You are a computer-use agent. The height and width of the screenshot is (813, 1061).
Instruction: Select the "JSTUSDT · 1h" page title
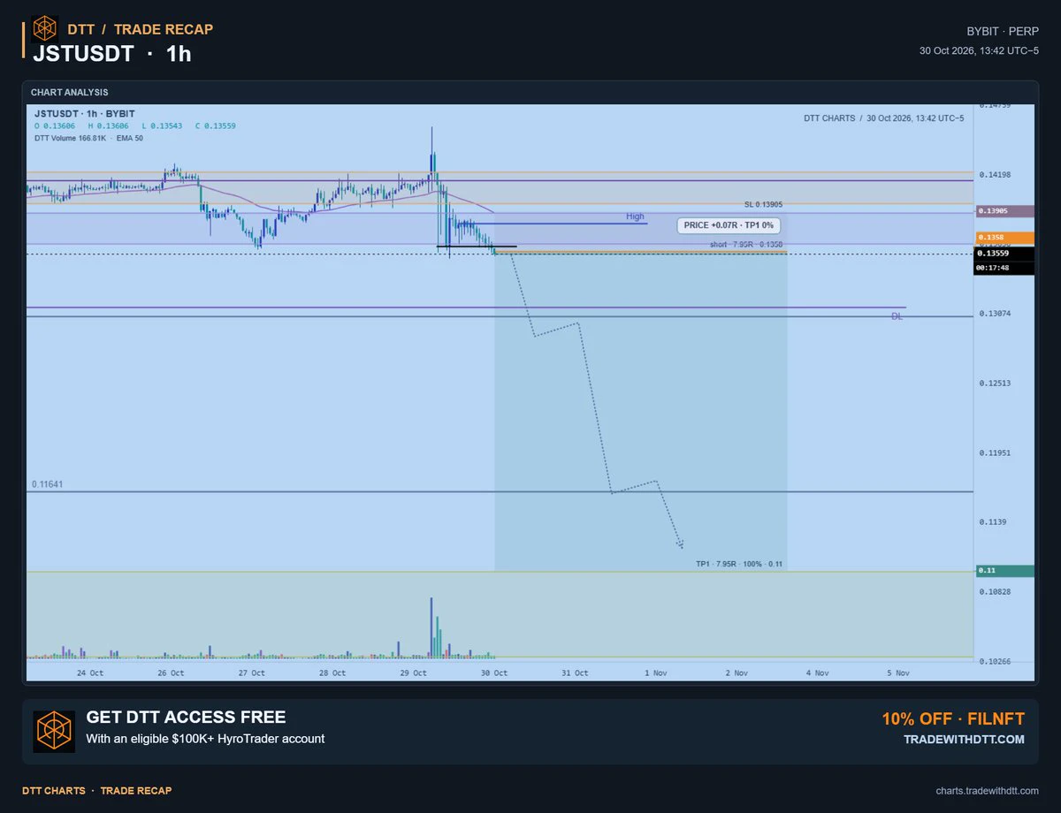(x=112, y=54)
